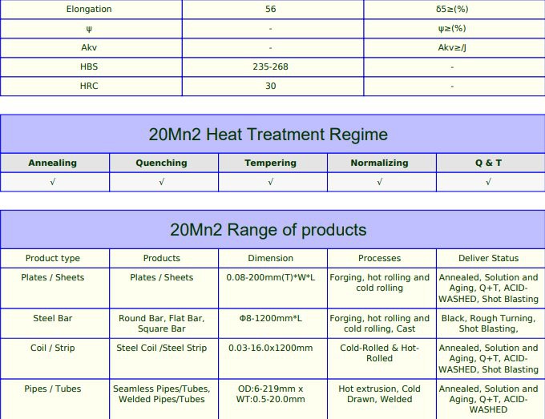The height and width of the screenshot is (419, 545).
Task: Click the Product type column header
Action: [x=53, y=258]
